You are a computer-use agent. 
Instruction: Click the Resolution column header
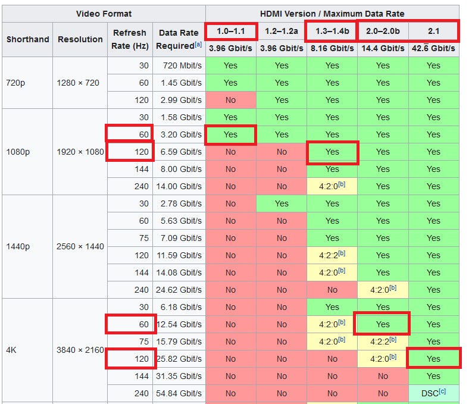pos(80,39)
